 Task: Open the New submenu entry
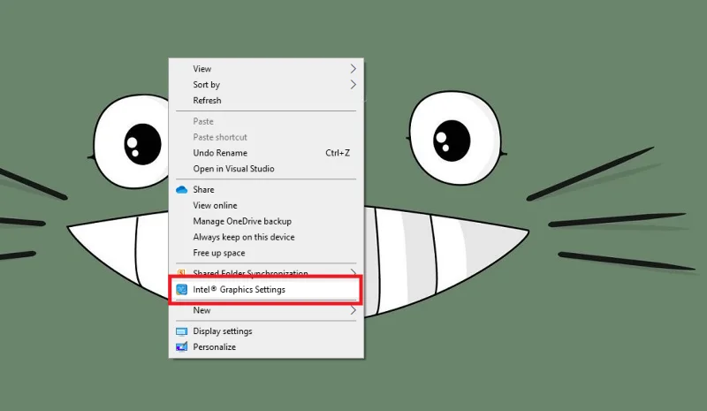tap(266, 310)
